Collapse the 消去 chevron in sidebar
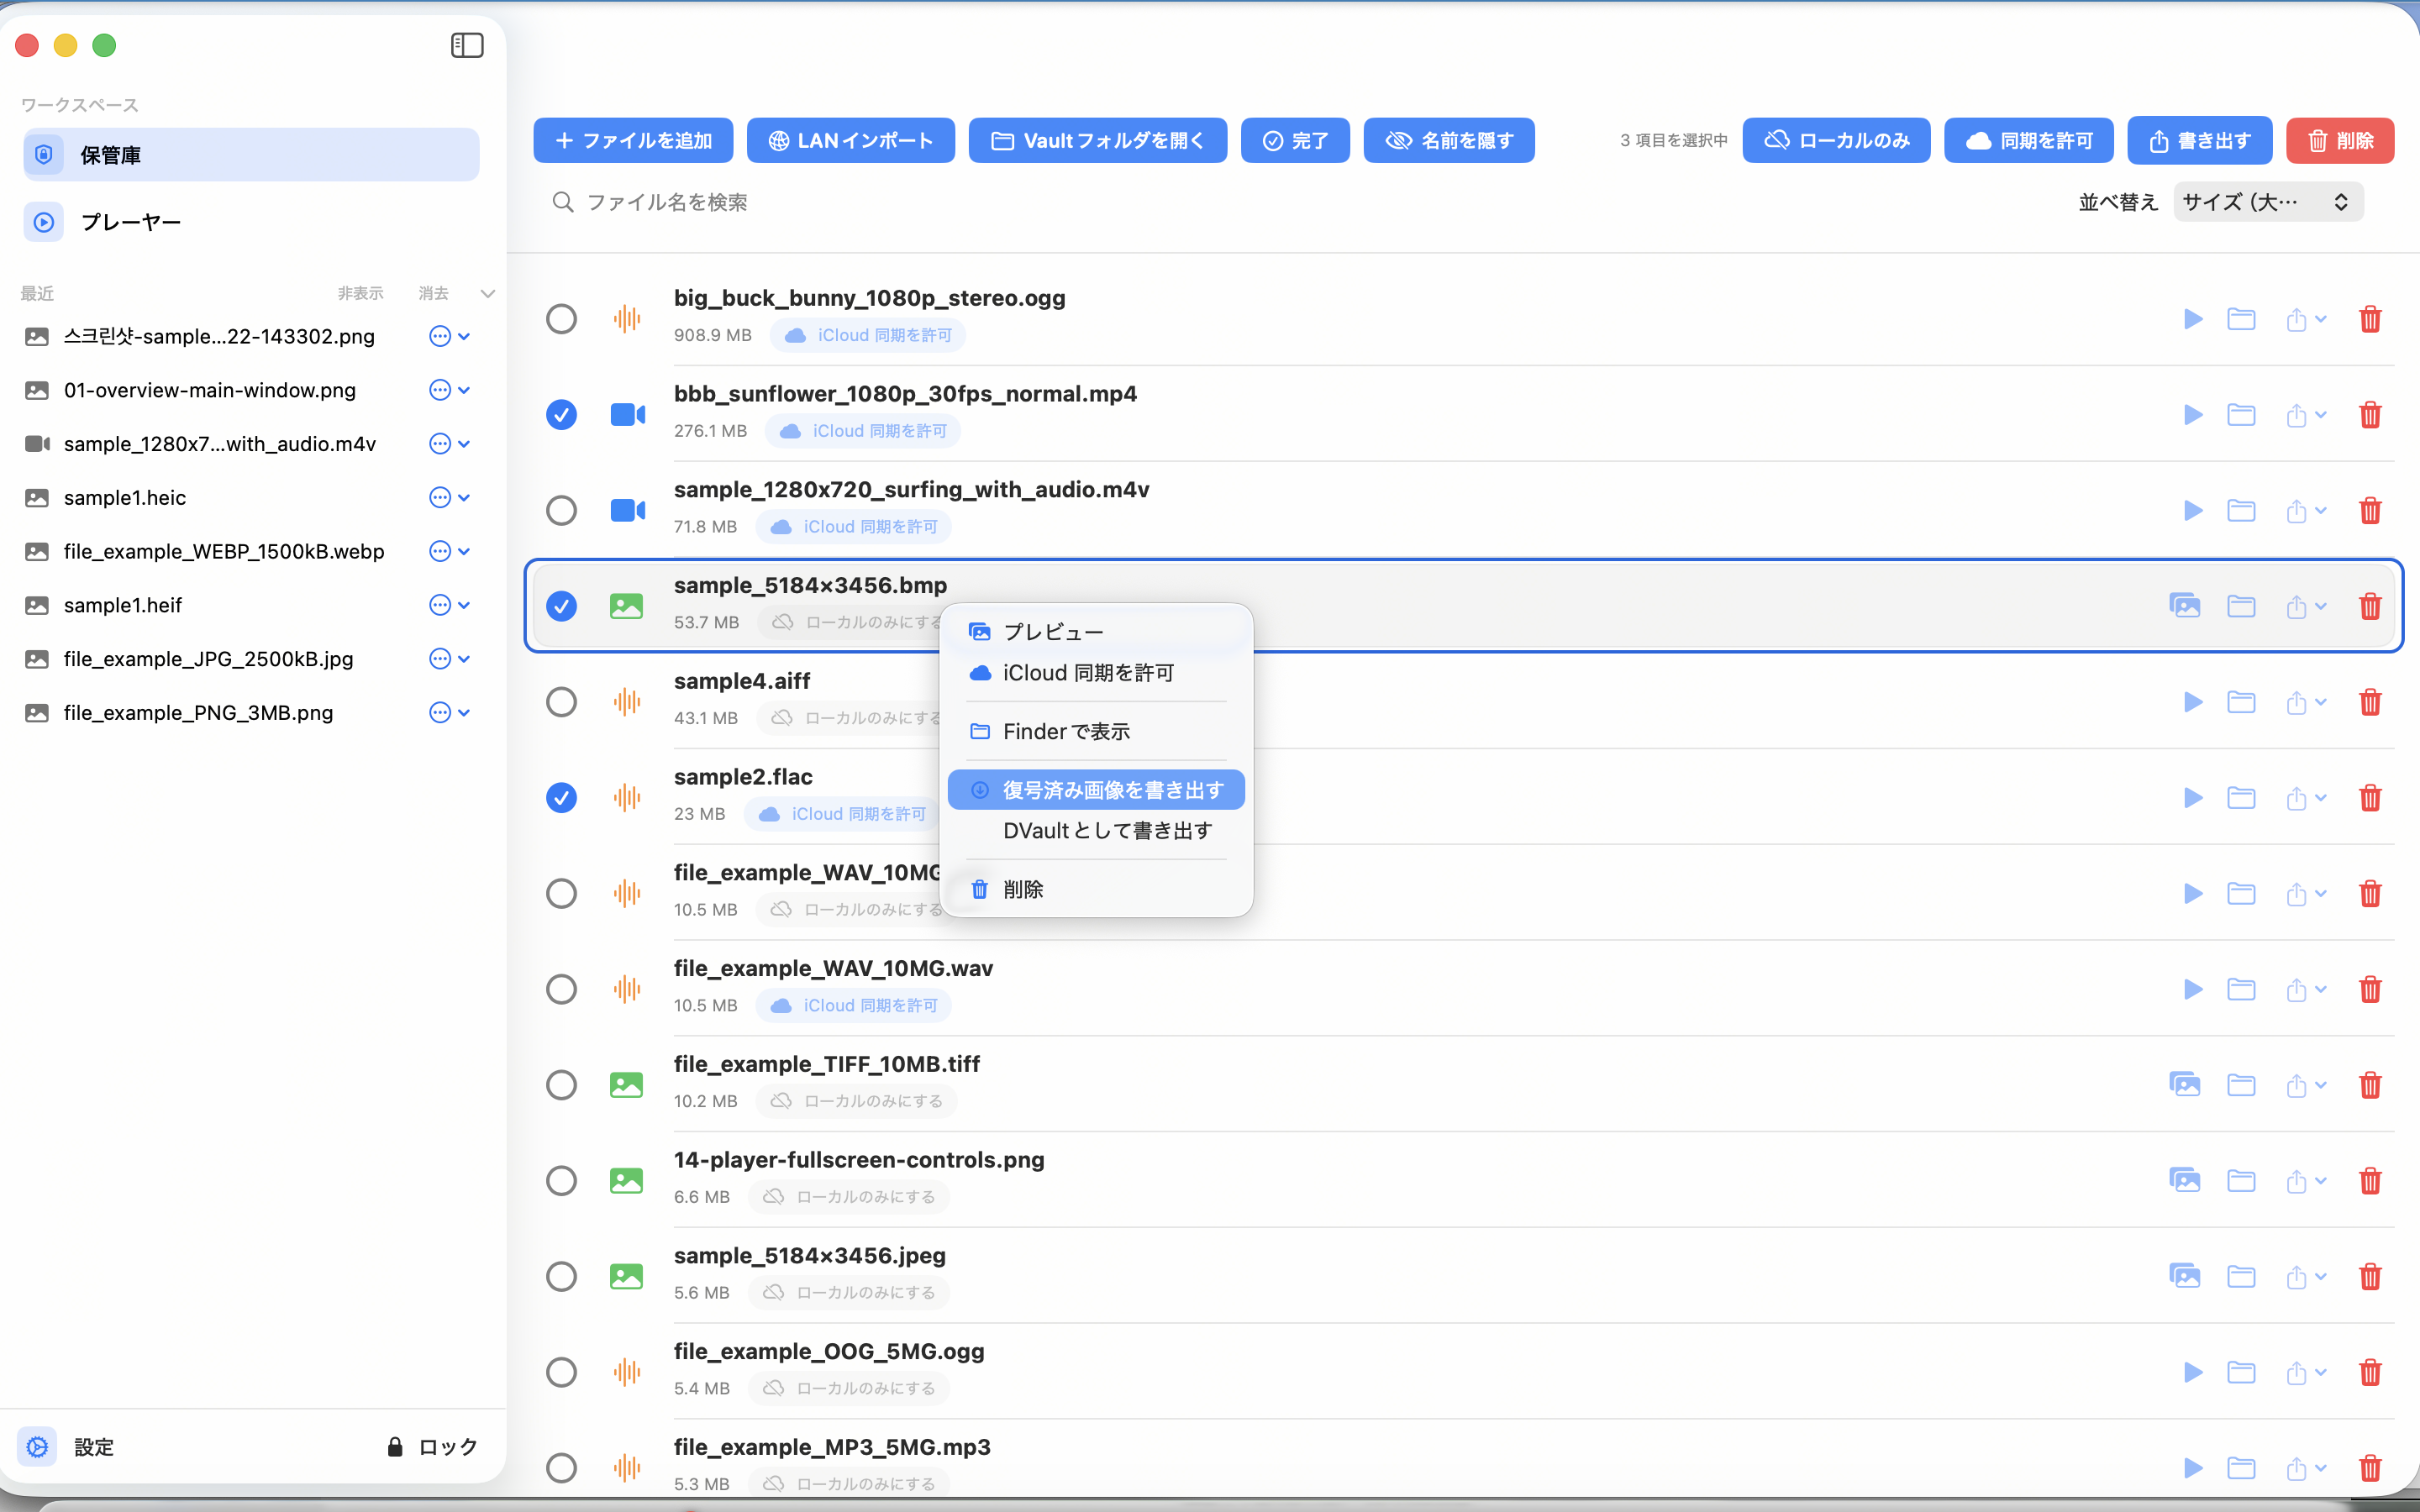 point(487,293)
